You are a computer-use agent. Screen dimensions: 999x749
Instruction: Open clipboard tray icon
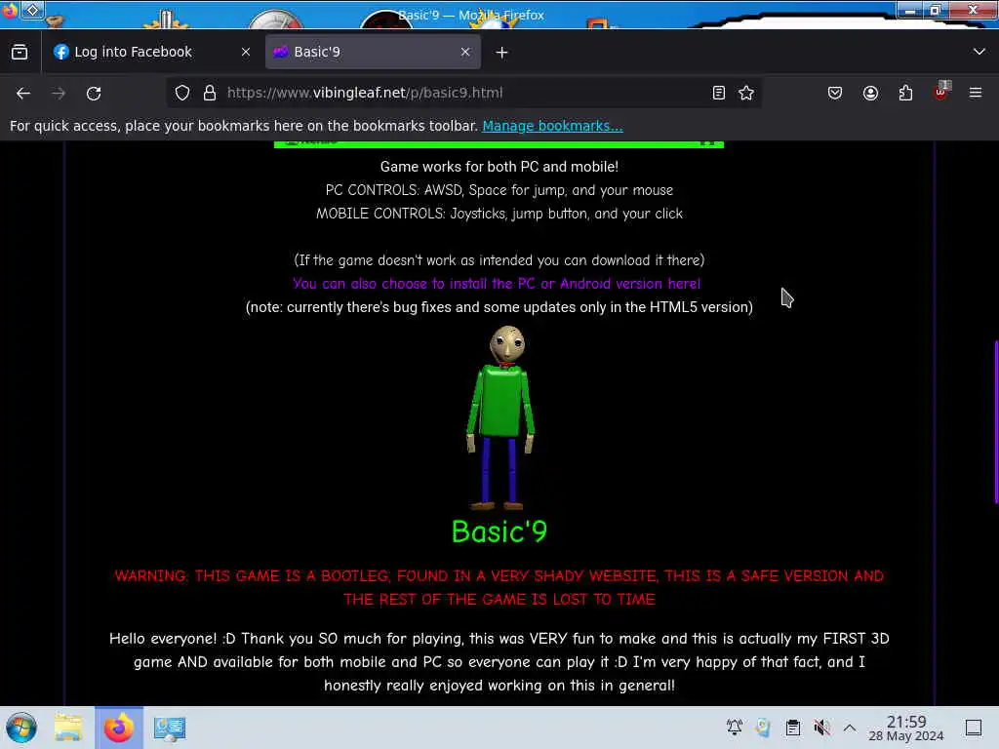tap(792, 728)
